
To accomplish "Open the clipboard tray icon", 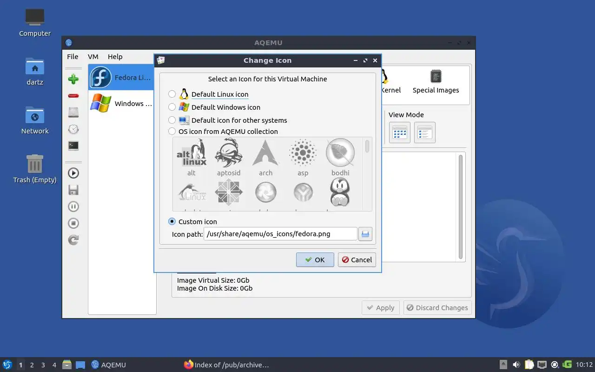I will (529, 365).
